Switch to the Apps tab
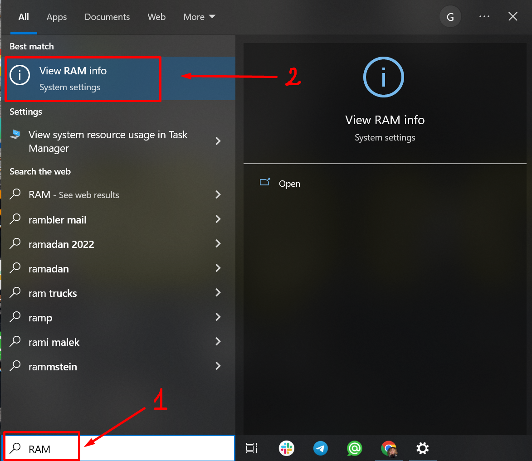This screenshot has height=461, width=532. click(x=57, y=17)
